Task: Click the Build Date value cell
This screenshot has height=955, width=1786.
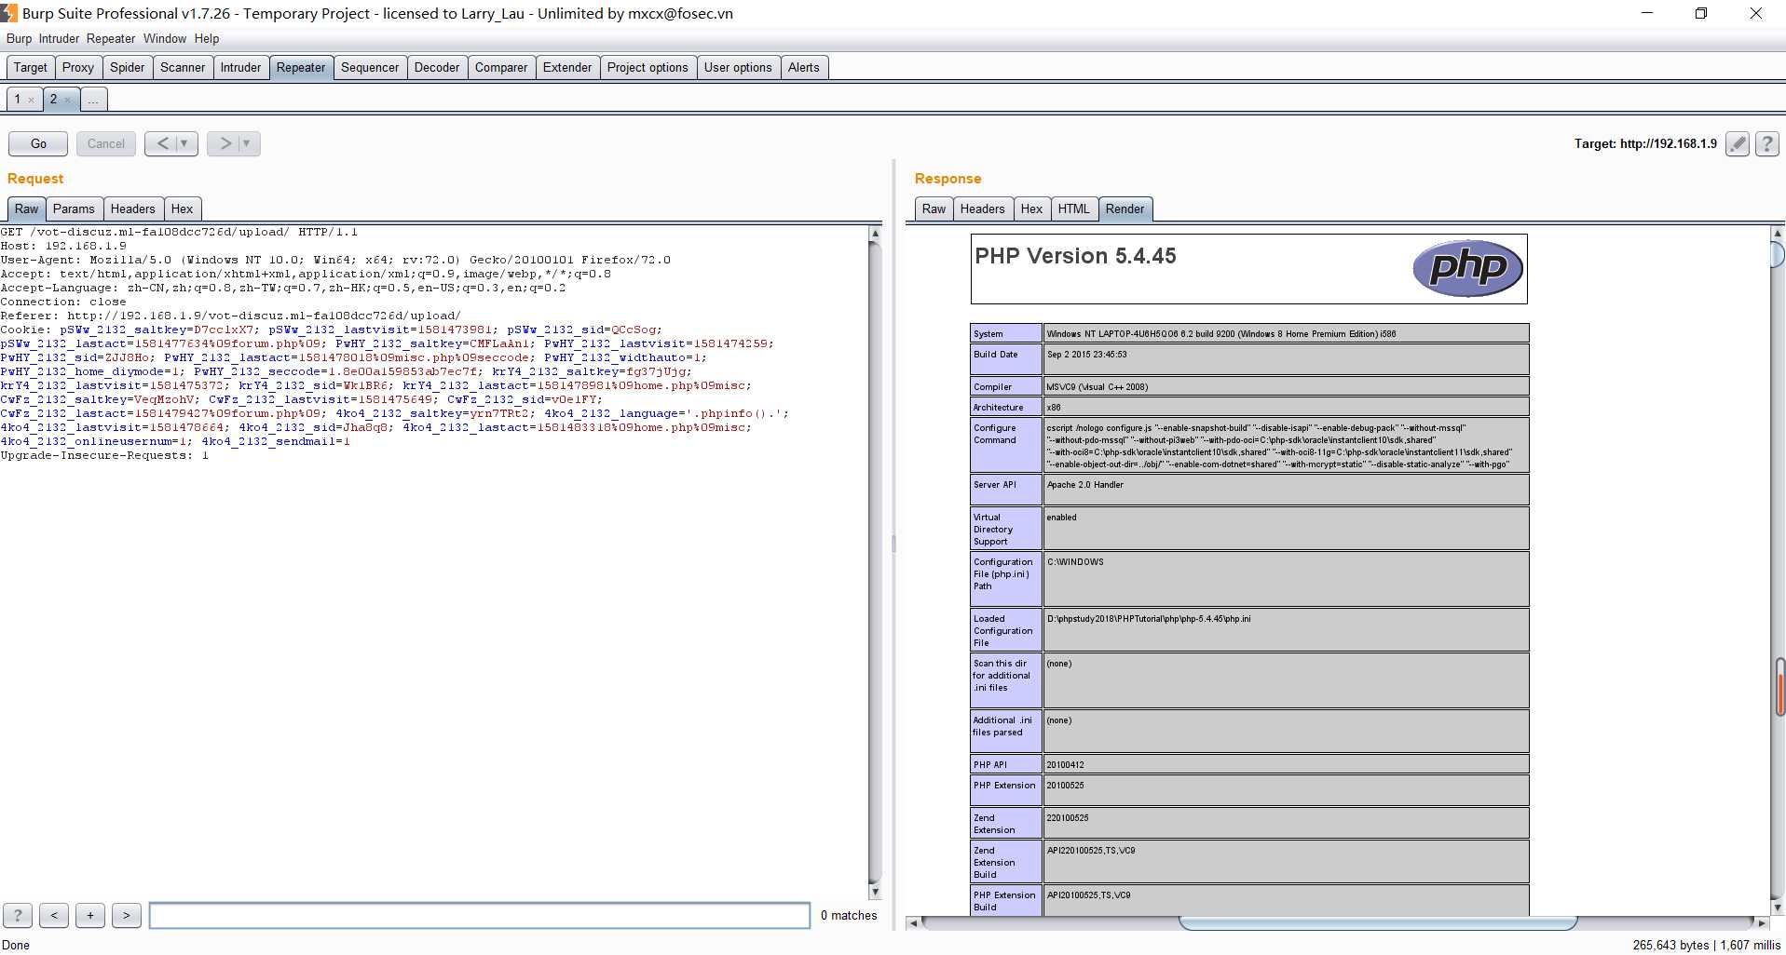Action: [x=1286, y=359]
